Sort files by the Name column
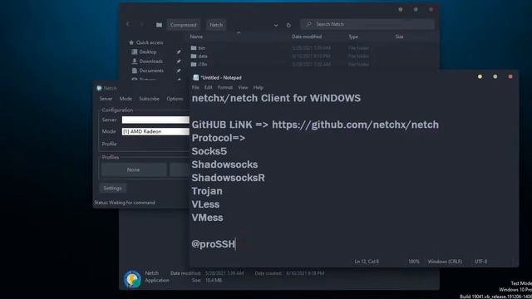This screenshot has width=532, height=299. 196,37
